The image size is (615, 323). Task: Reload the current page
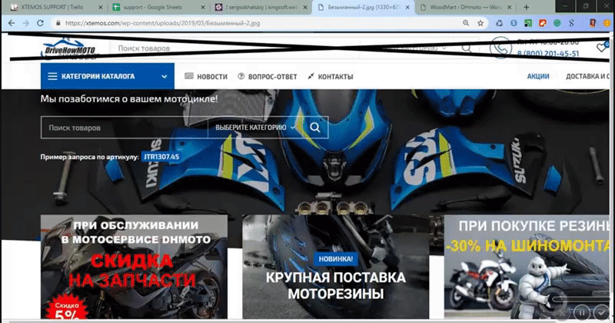pos(41,23)
